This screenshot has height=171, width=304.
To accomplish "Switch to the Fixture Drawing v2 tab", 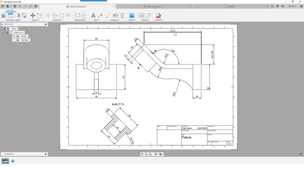I will click(77, 6).
